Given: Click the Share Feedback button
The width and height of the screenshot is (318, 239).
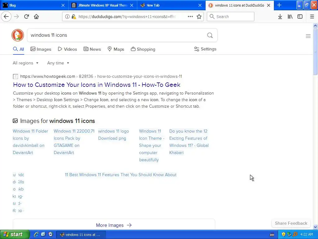Looking at the screenshot, I should [x=291, y=223].
